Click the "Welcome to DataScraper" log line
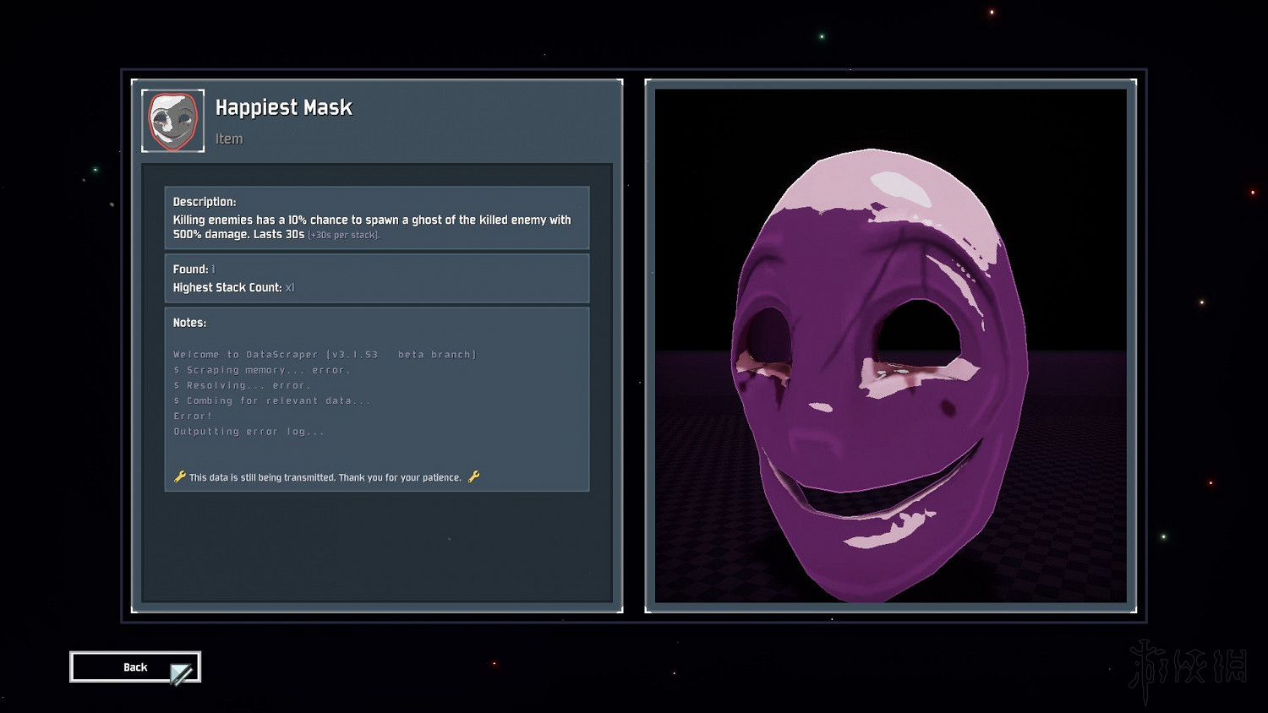The image size is (1268, 713). pyautogui.click(x=325, y=355)
